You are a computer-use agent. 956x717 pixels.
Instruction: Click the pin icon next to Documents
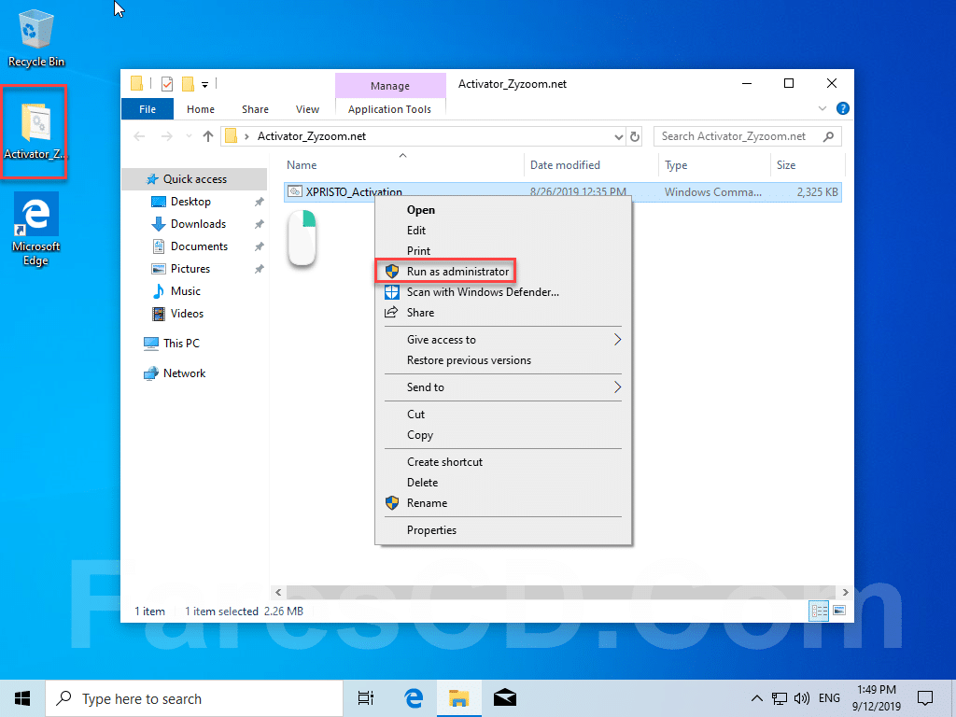pyautogui.click(x=260, y=246)
